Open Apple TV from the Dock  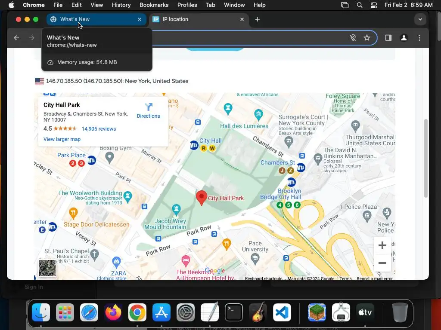point(365,312)
